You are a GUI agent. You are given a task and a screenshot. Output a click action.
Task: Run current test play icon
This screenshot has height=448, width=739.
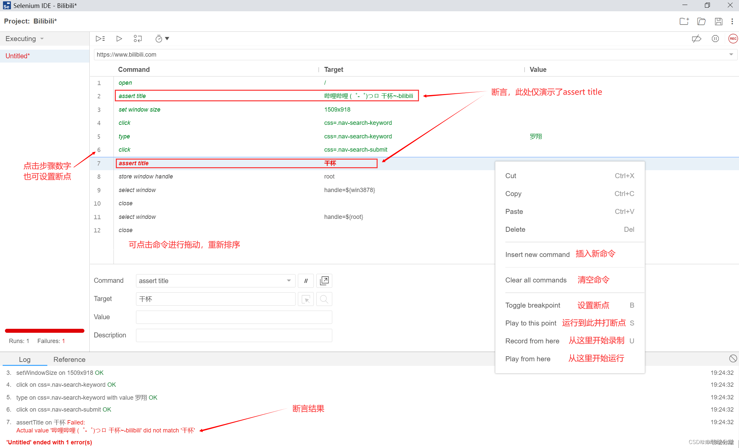(119, 39)
